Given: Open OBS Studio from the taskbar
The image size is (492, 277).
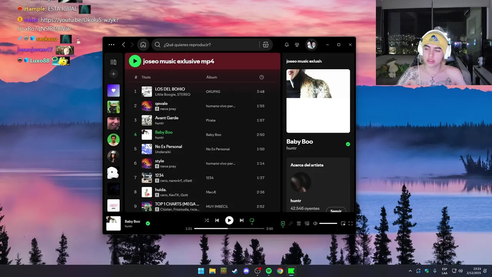Looking at the screenshot, I should [x=258, y=271].
